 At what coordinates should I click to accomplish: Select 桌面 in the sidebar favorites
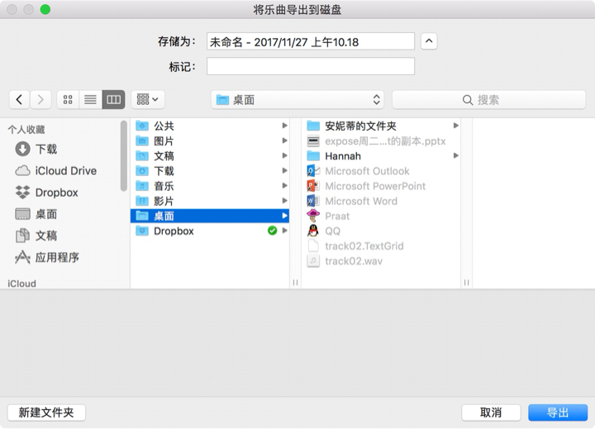36,214
